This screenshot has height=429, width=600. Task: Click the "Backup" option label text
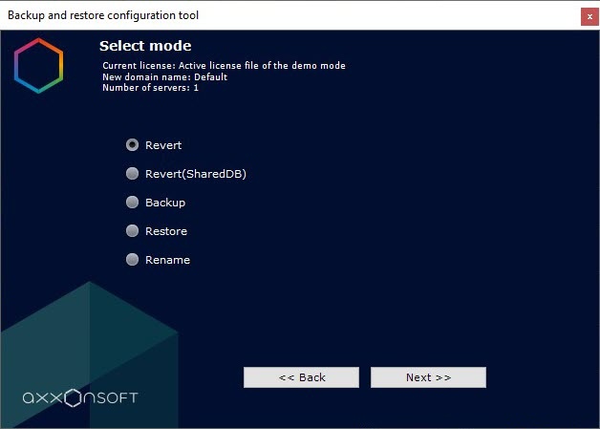click(x=165, y=203)
